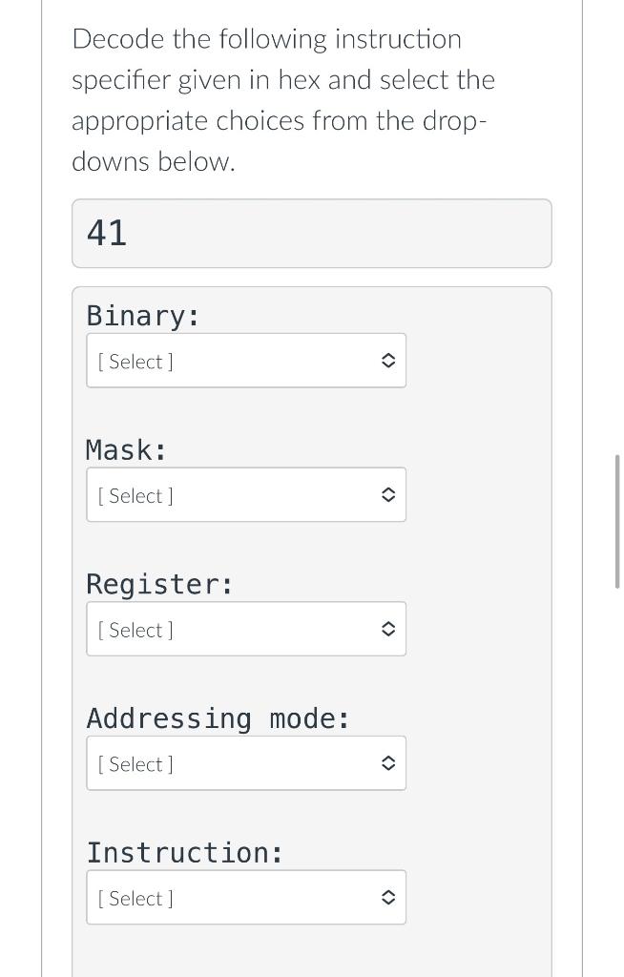Click the Mask: label
The width and height of the screenshot is (624, 977).
[x=125, y=449]
